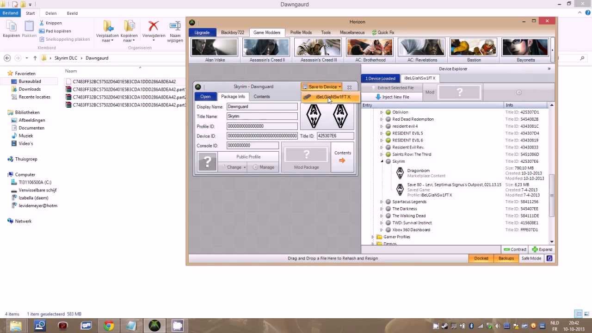Expand the Gamer Profiles folder
This screenshot has width=592, height=333.
[x=373, y=237]
